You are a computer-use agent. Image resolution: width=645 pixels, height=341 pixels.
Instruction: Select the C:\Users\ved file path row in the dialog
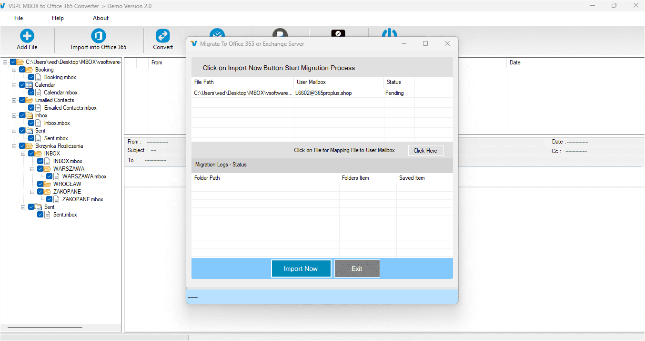tap(242, 93)
